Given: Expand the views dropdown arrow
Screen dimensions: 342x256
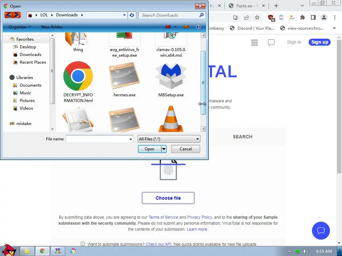Looking at the screenshot, I should pos(175,27).
